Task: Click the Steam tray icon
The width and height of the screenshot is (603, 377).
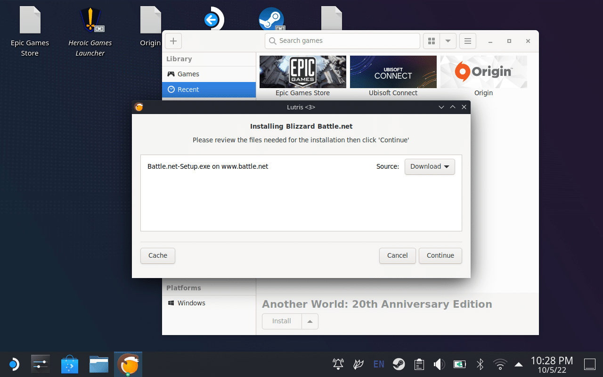Action: click(x=399, y=364)
